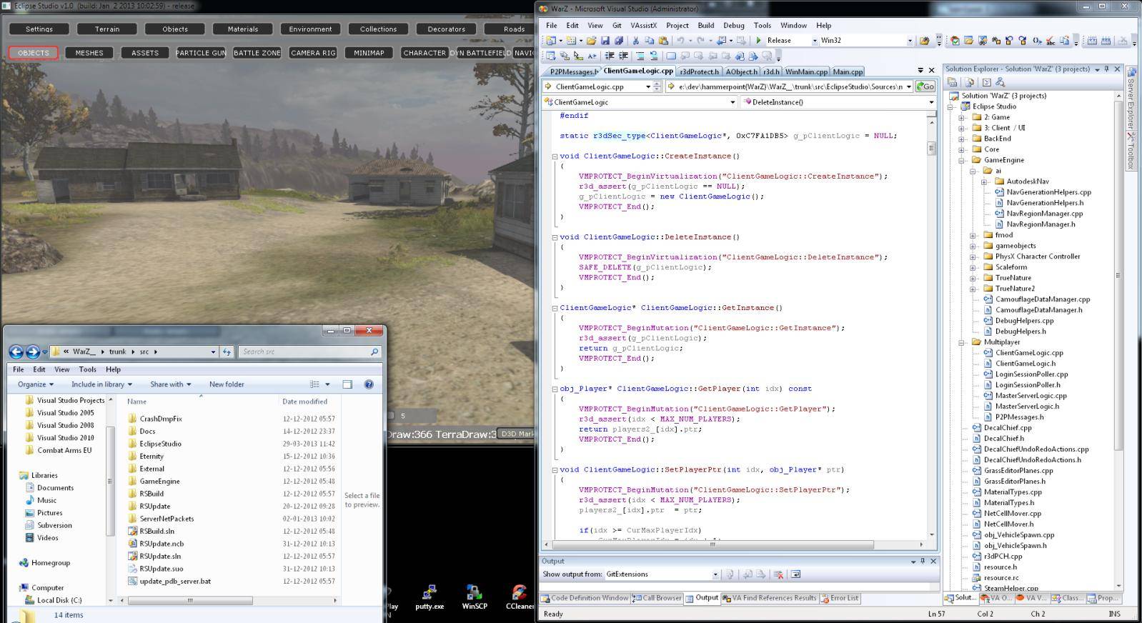
Task: Click VA Navigate Back icon
Action: point(1009,41)
